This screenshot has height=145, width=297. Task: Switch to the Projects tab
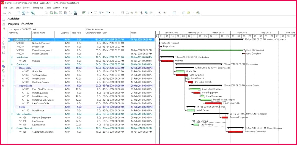pos(13,24)
